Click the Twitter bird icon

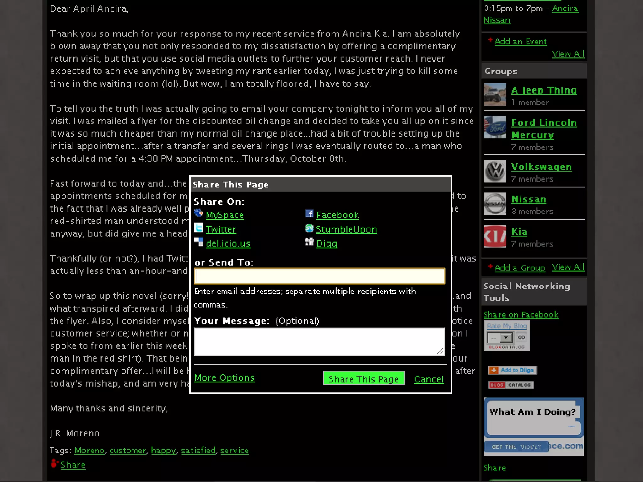(198, 228)
